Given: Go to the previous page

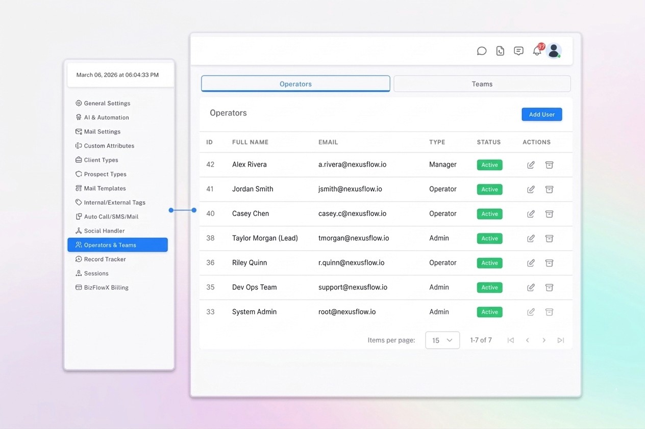Looking at the screenshot, I should [x=527, y=340].
